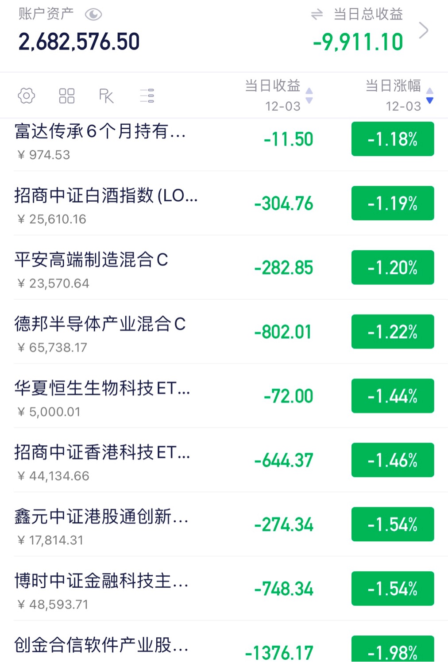The image size is (448, 662).
Task: Select 招商中证香港科技 ETF holding
Action: (x=102, y=460)
